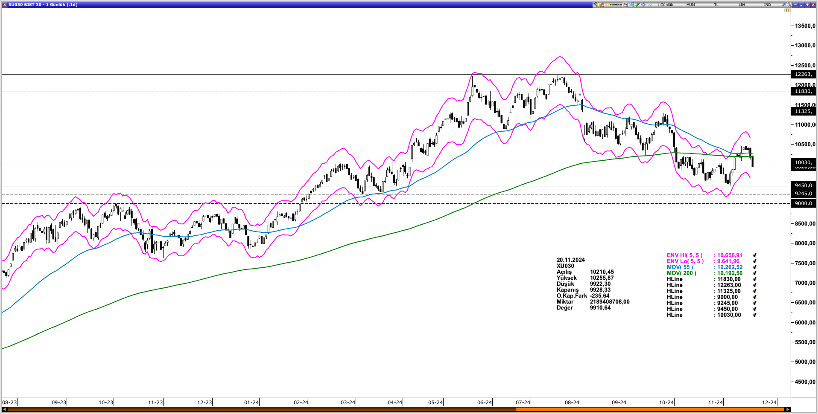Click the Yüksek value 10255,87
This screenshot has width=818, height=414.
click(x=602, y=278)
